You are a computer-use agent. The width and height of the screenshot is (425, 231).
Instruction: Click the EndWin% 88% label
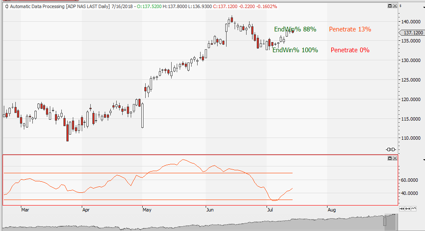[x=295, y=29]
